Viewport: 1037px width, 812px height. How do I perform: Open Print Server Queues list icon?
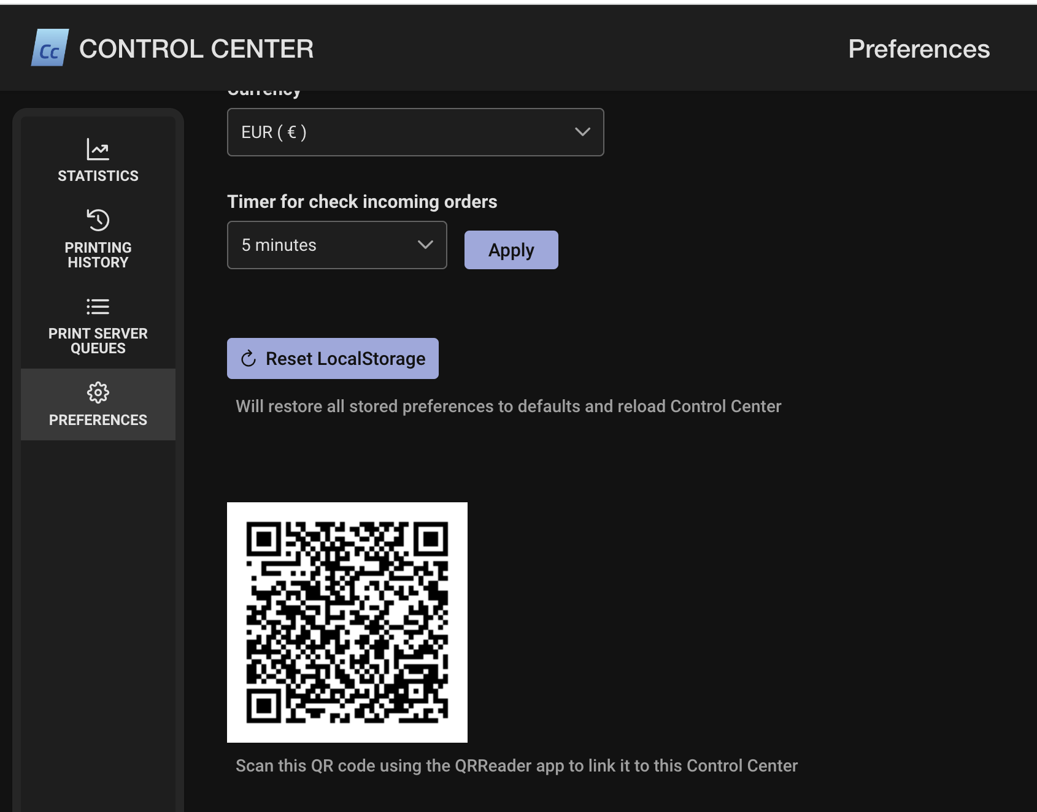[98, 306]
